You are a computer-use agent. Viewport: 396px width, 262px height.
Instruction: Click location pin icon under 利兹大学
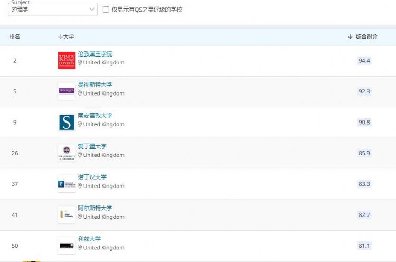pos(80,247)
